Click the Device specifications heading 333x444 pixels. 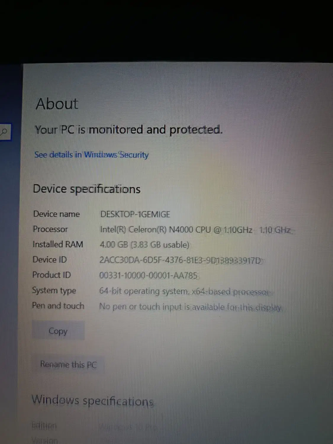click(x=87, y=189)
